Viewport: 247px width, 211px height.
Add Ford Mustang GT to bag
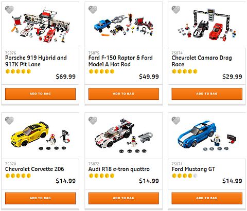(x=207, y=198)
